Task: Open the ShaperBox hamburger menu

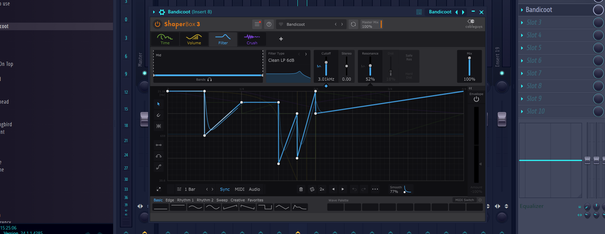Action: [257, 24]
